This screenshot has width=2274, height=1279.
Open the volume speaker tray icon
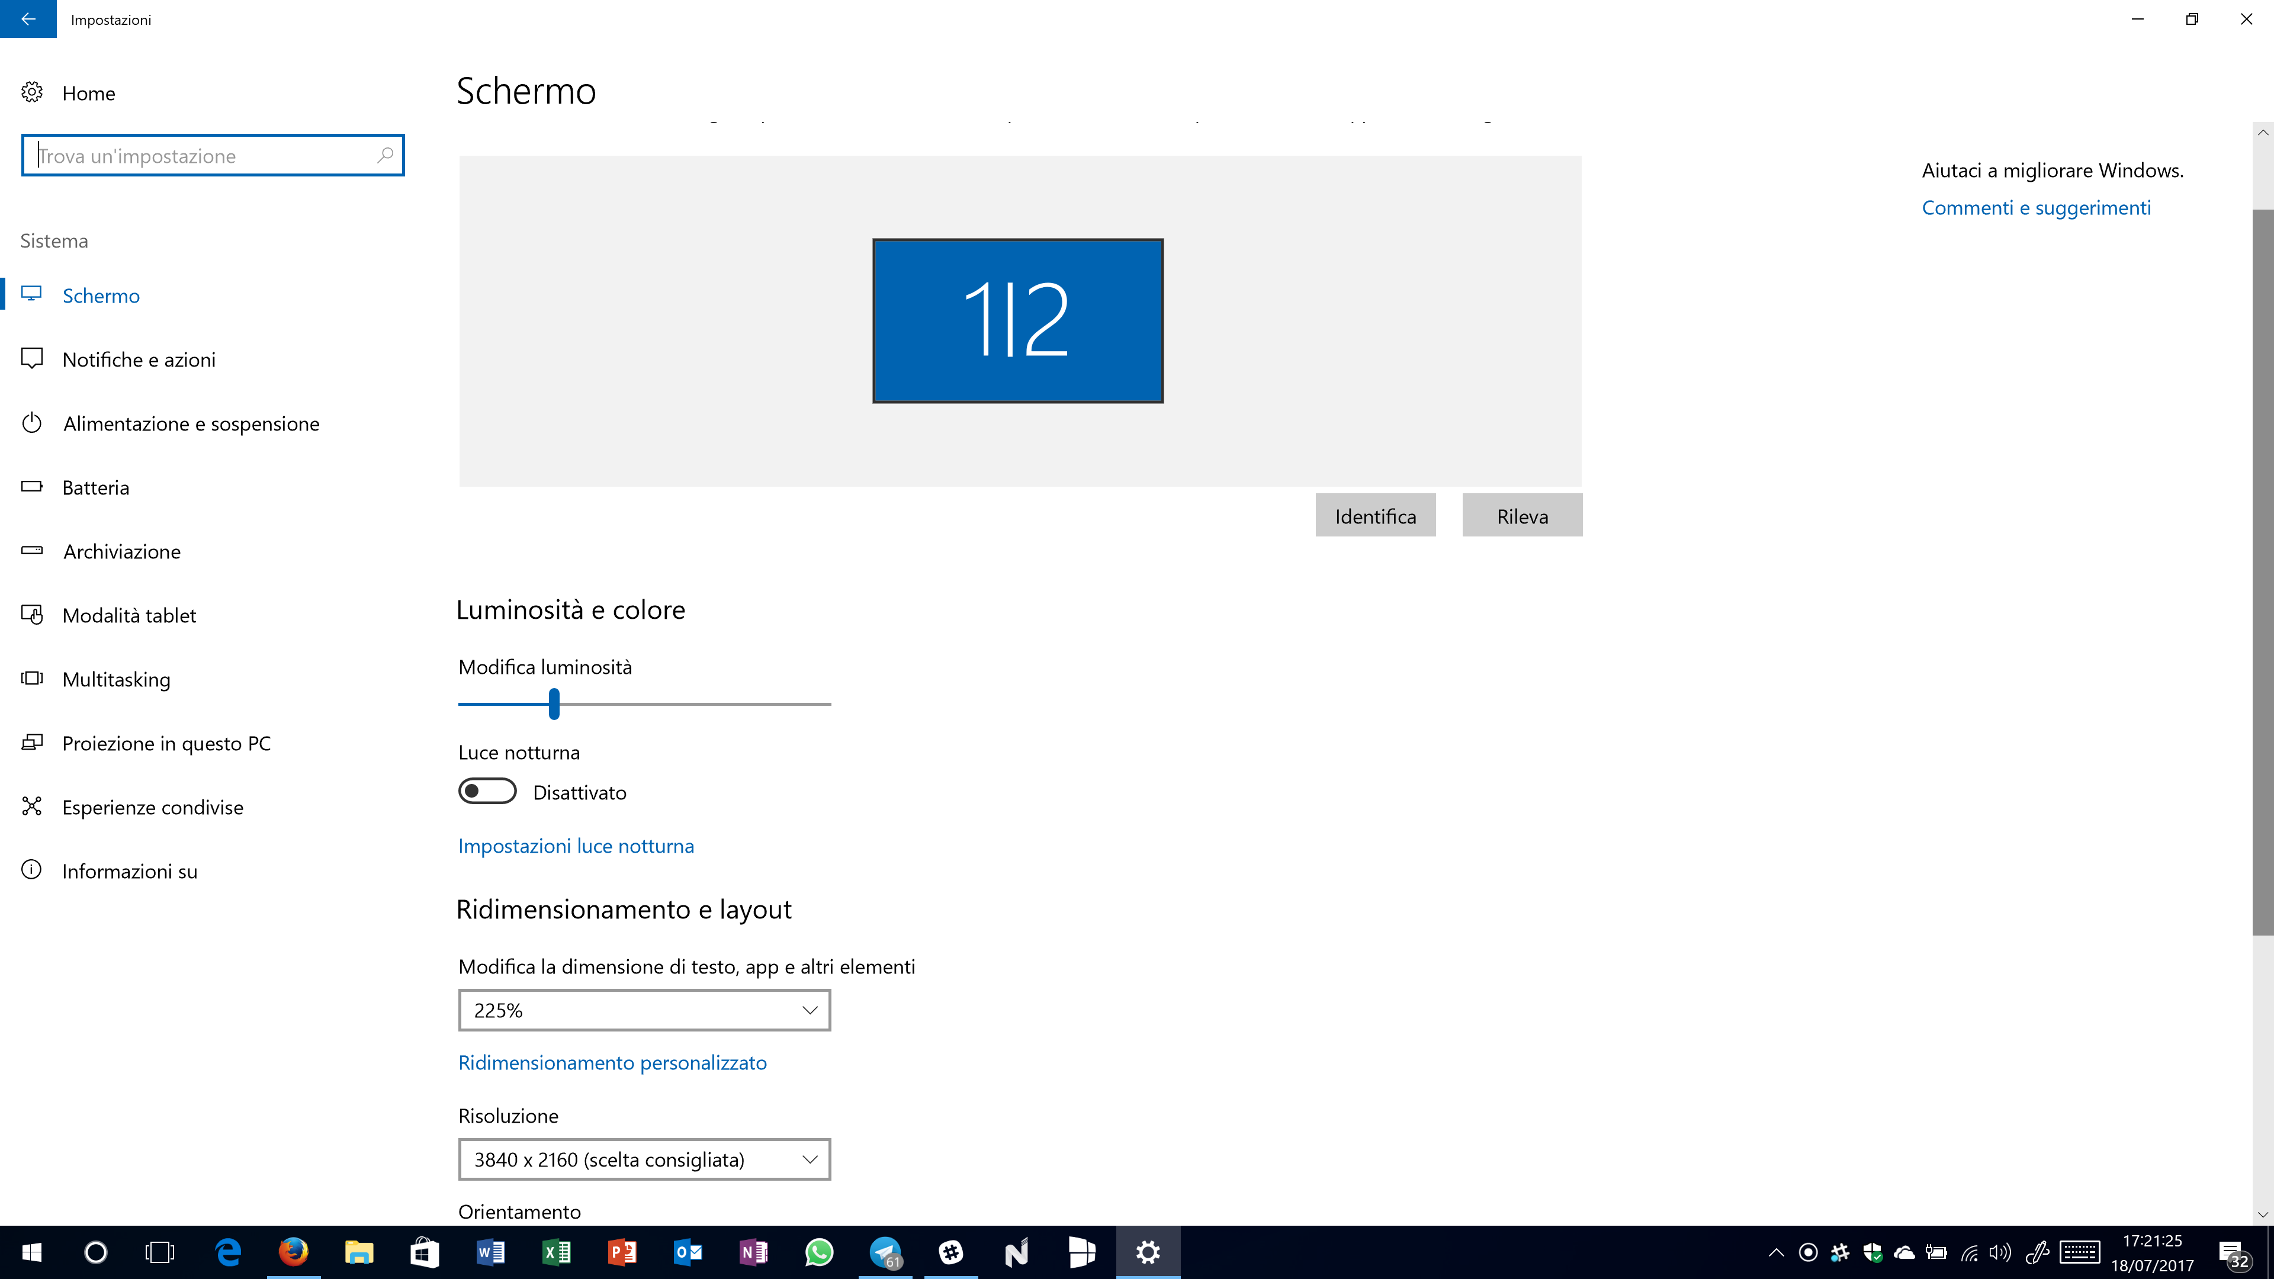coord(2000,1252)
